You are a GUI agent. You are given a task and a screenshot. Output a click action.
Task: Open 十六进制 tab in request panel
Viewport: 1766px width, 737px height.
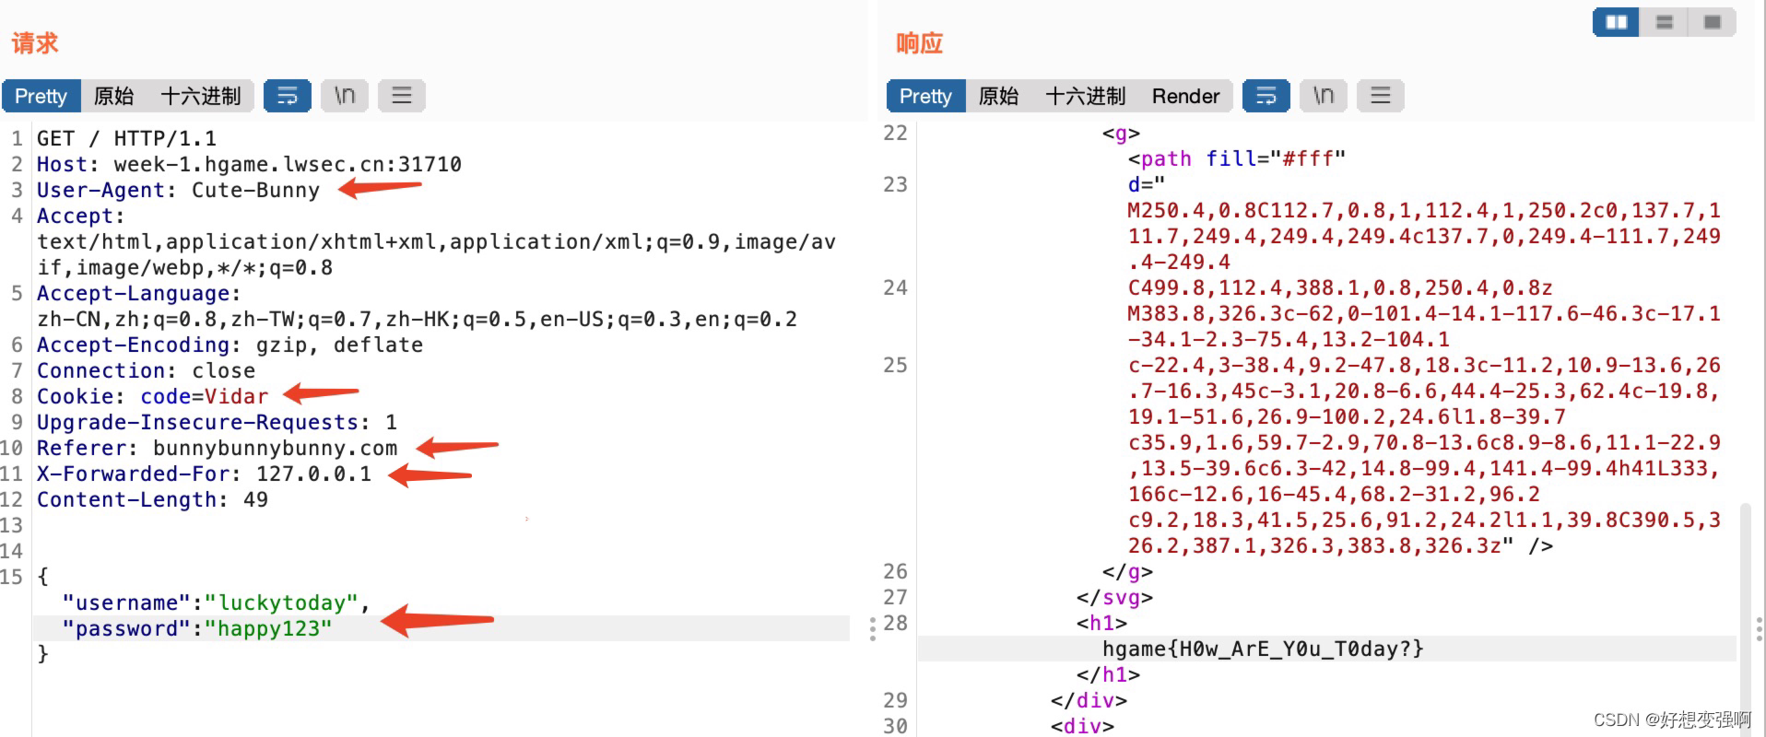coord(200,96)
